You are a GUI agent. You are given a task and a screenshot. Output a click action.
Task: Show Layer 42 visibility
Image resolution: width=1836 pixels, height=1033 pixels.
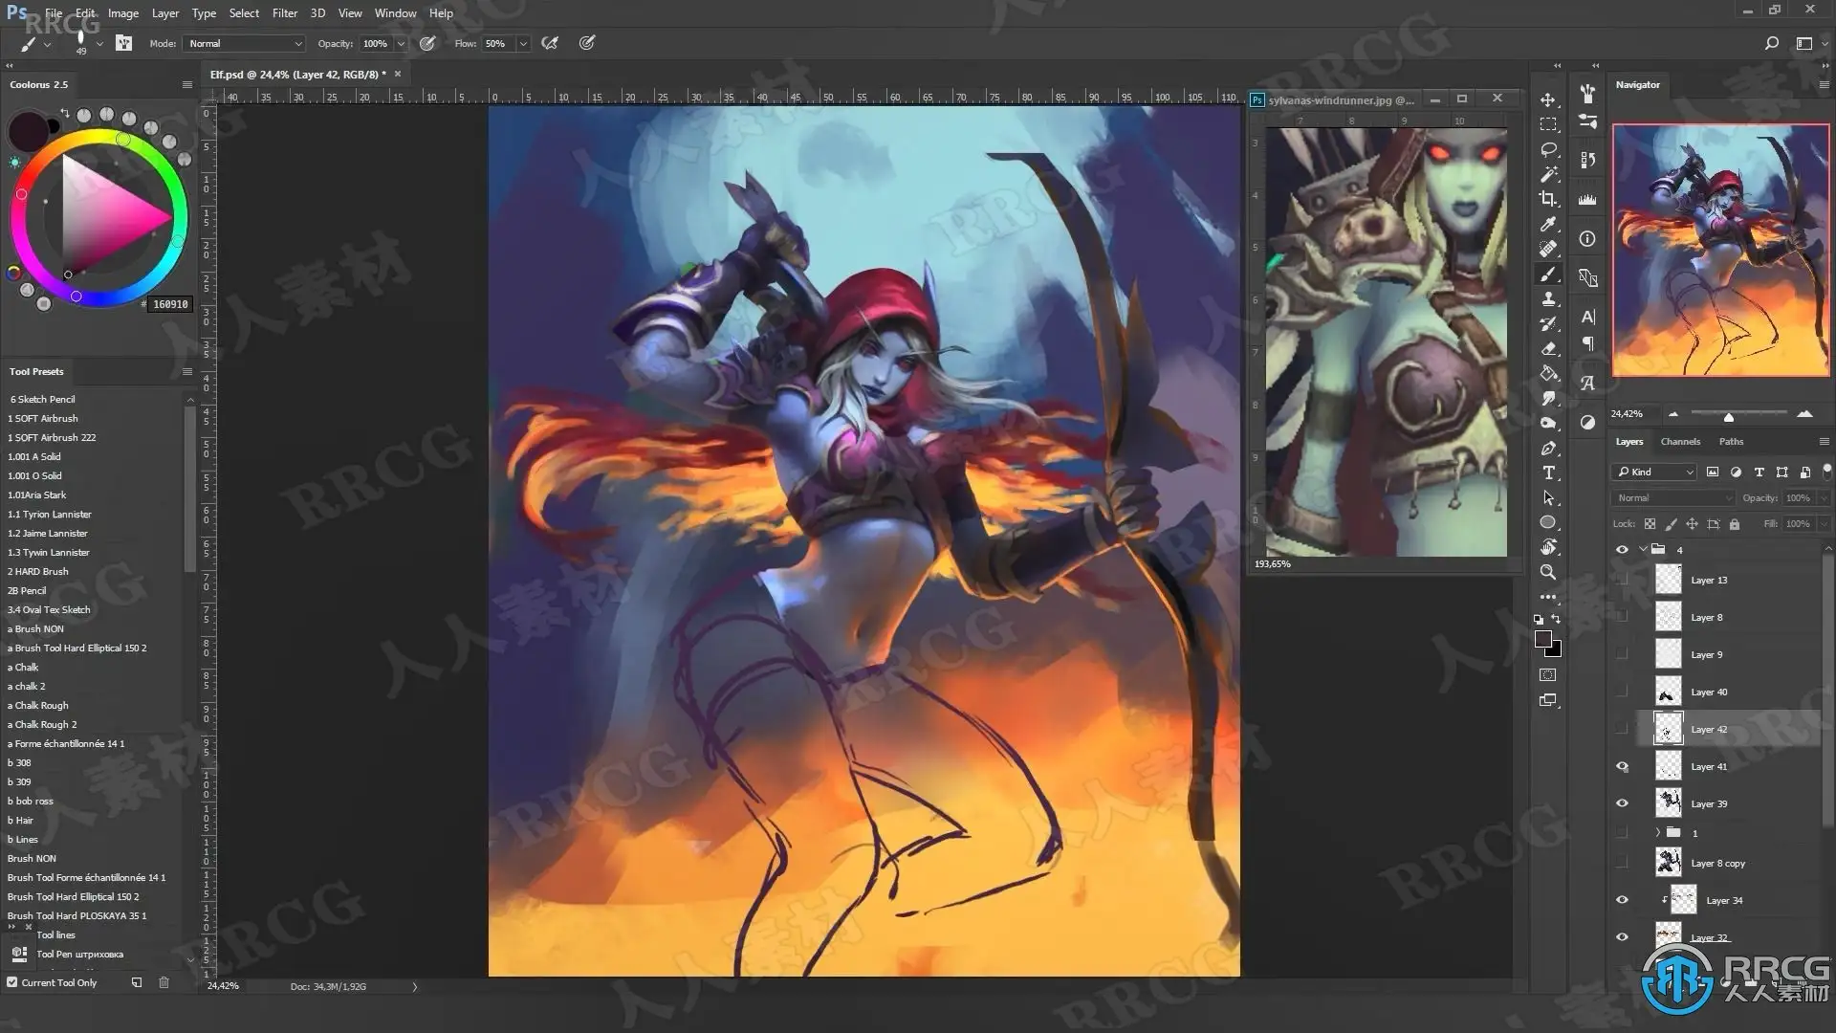pyautogui.click(x=1622, y=729)
